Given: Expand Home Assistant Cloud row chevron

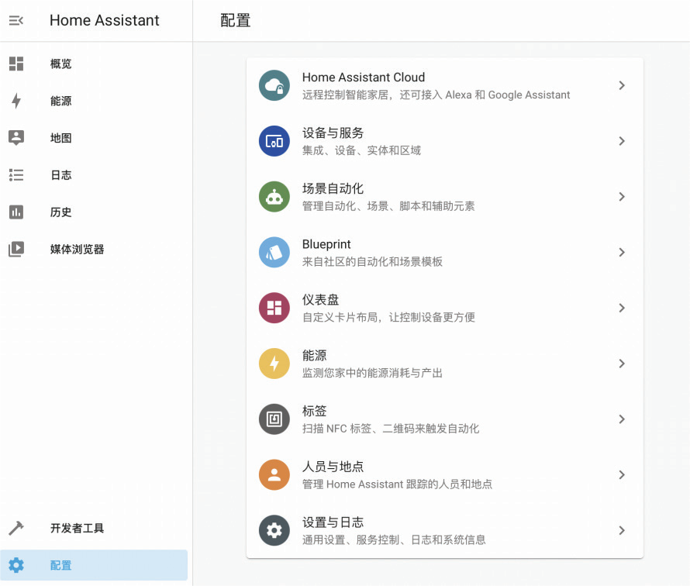Looking at the screenshot, I should point(621,85).
